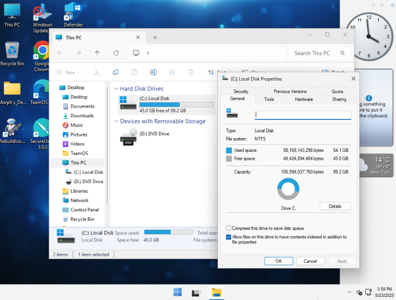Viewport: 396px width, 300px height.
Task: Click OK in Local Disk Properties
Action: click(x=279, y=261)
